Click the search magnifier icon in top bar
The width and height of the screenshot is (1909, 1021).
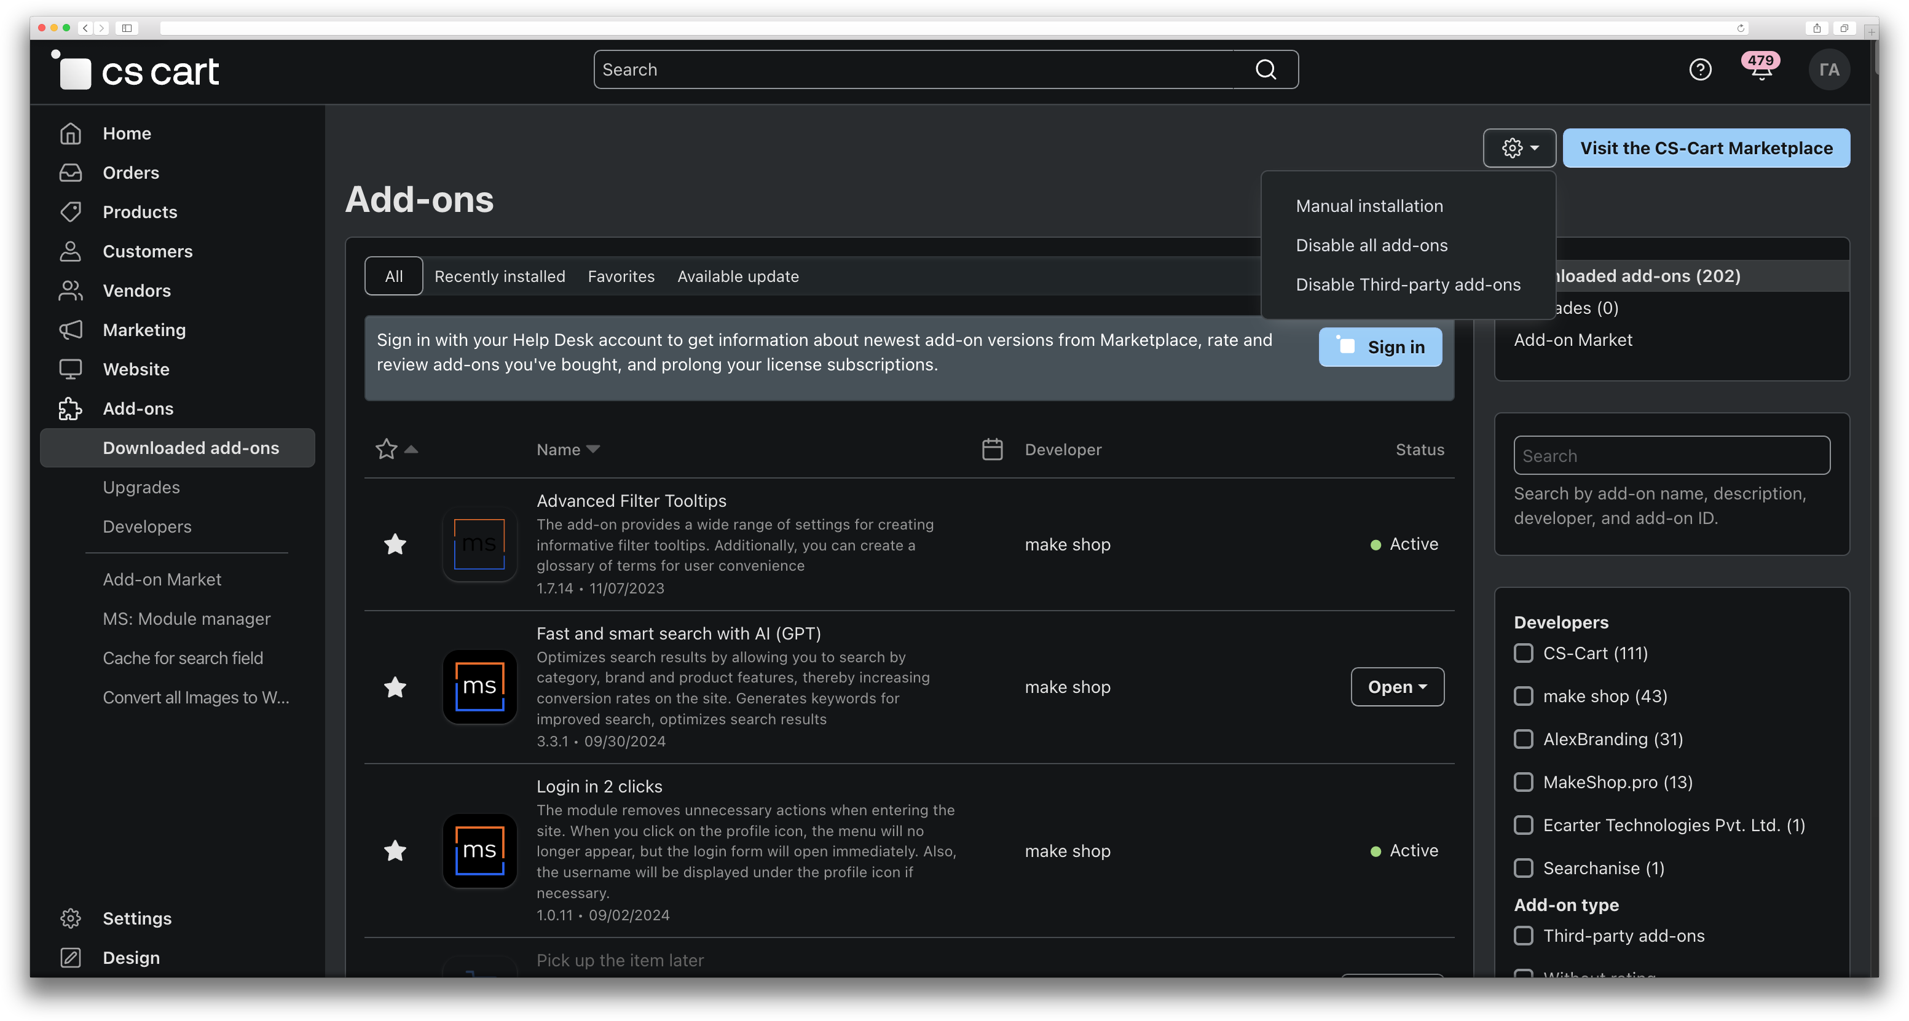point(1265,69)
